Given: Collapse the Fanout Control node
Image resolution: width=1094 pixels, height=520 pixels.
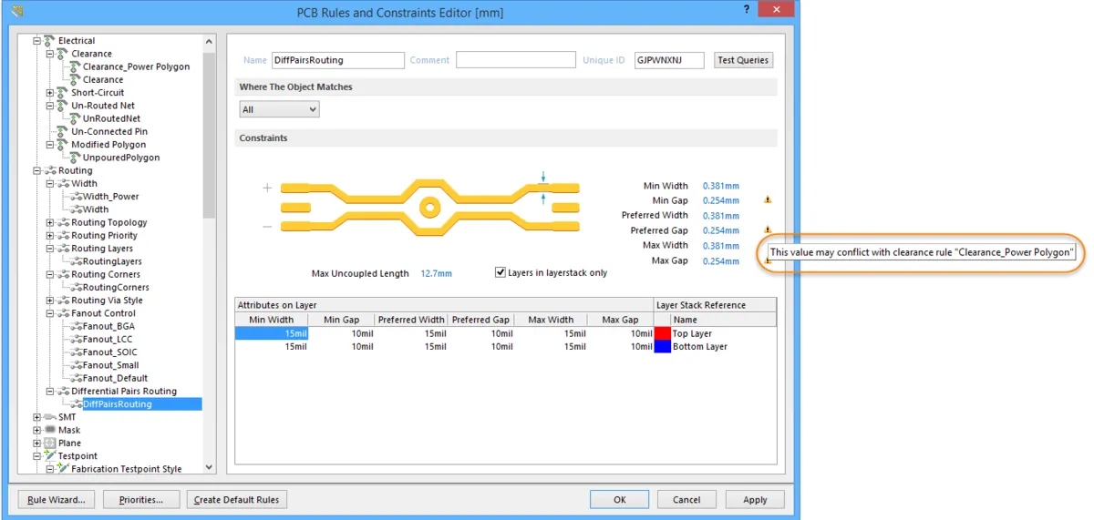Looking at the screenshot, I should (50, 313).
